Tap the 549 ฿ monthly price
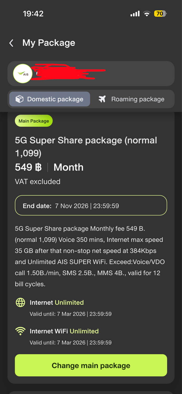182x394 pixels. pos(28,167)
